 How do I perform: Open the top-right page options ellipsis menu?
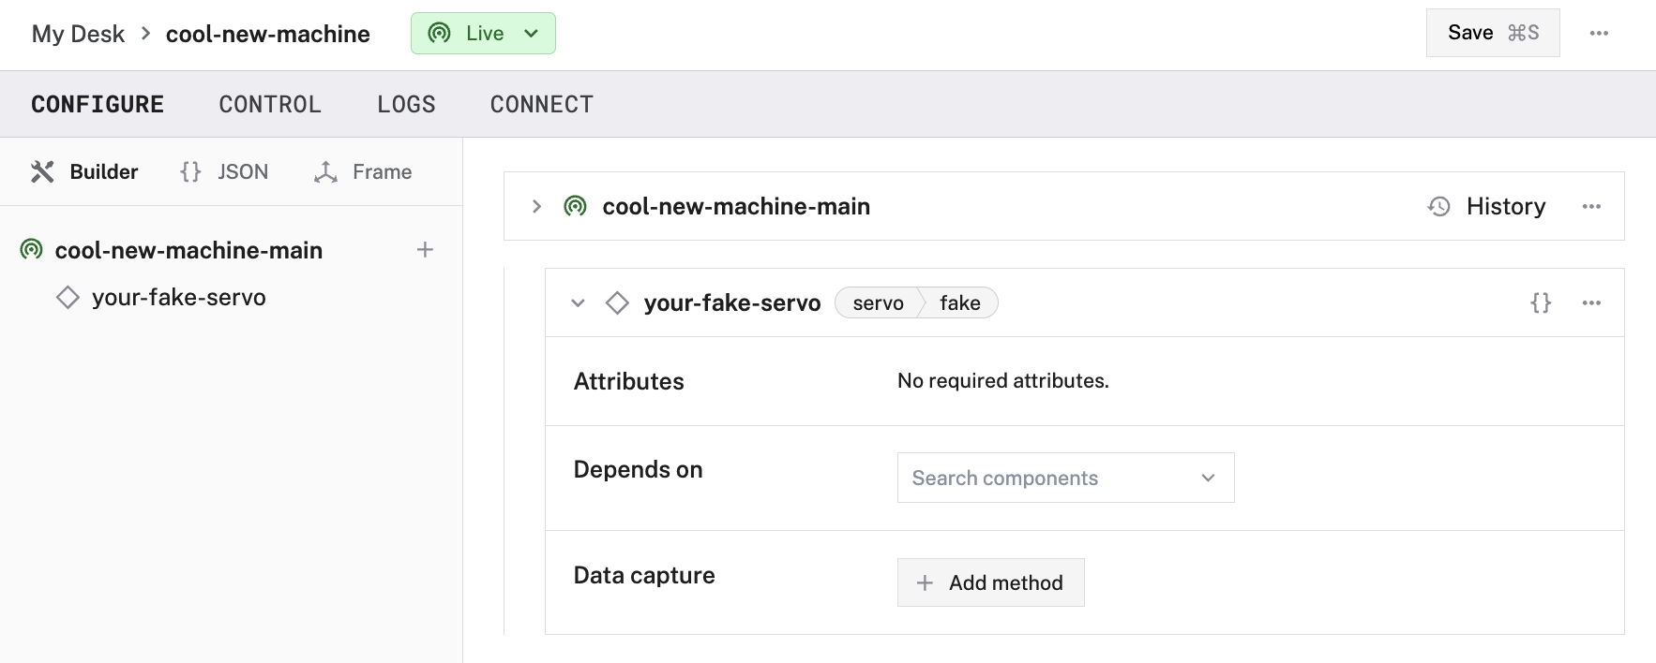click(x=1599, y=34)
